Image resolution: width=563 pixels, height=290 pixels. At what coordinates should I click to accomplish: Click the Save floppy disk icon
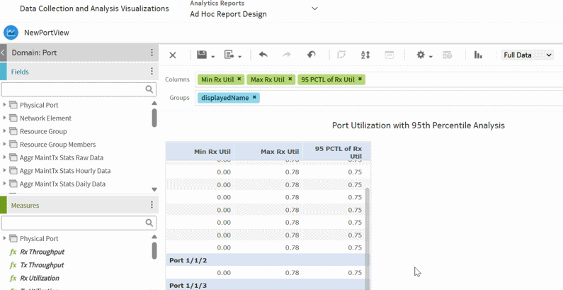point(202,55)
